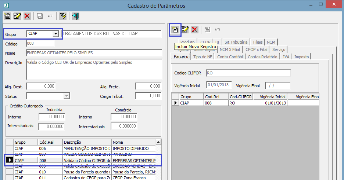Click the Vigência Final date field
Image resolution: width=344 pixels, height=180 pixels.
pos(277,85)
